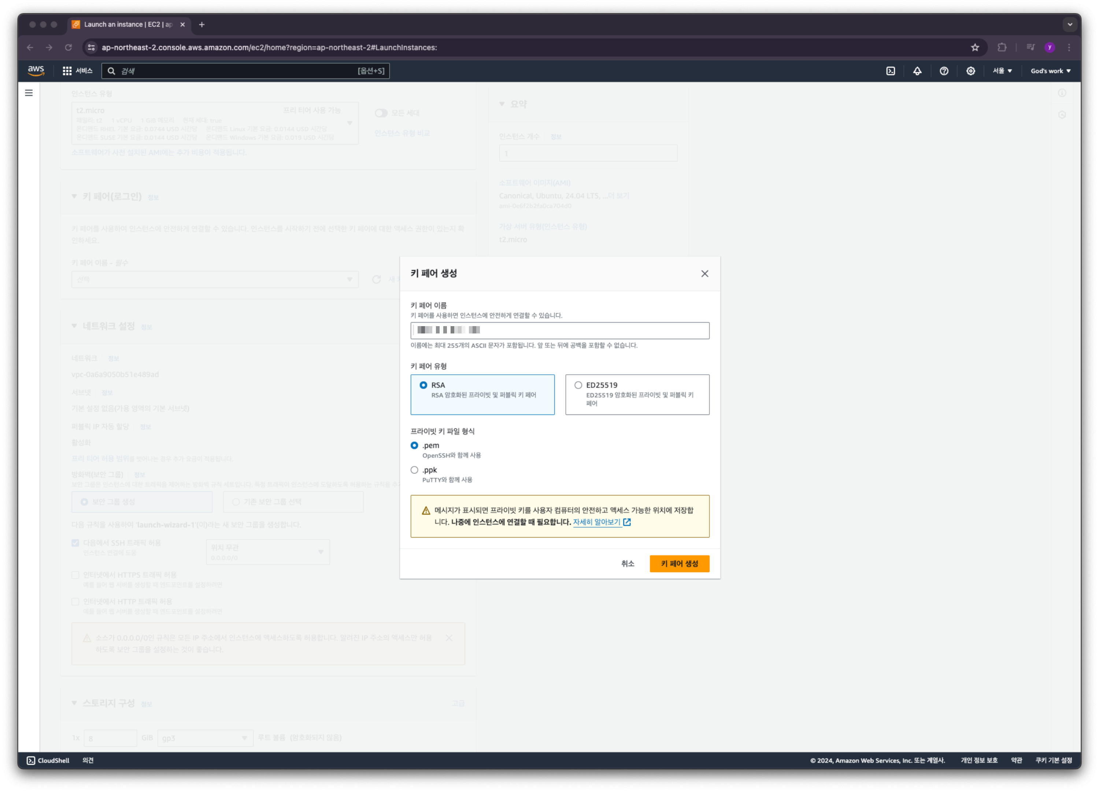Image resolution: width=1099 pixels, height=791 pixels.
Task: Open a new browser tab with plus icon
Action: pyautogui.click(x=201, y=25)
